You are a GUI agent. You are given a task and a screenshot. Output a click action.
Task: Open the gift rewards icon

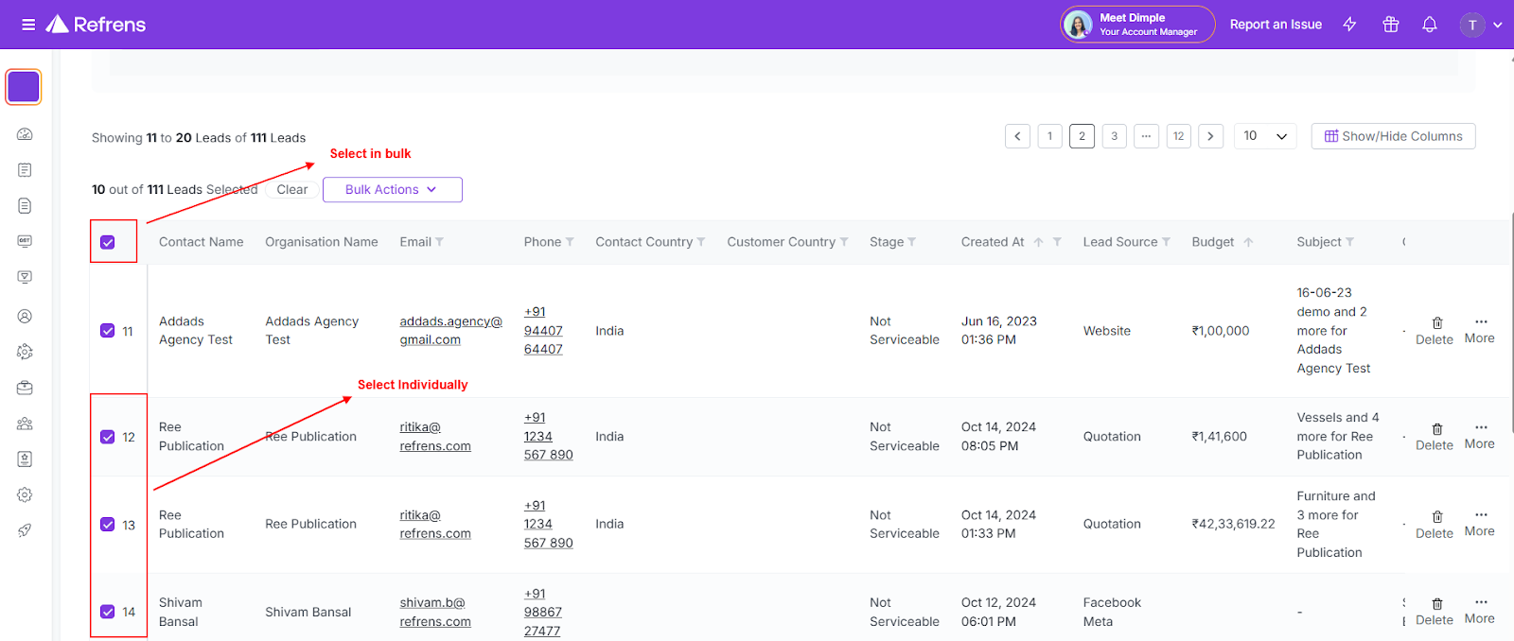(x=1390, y=25)
